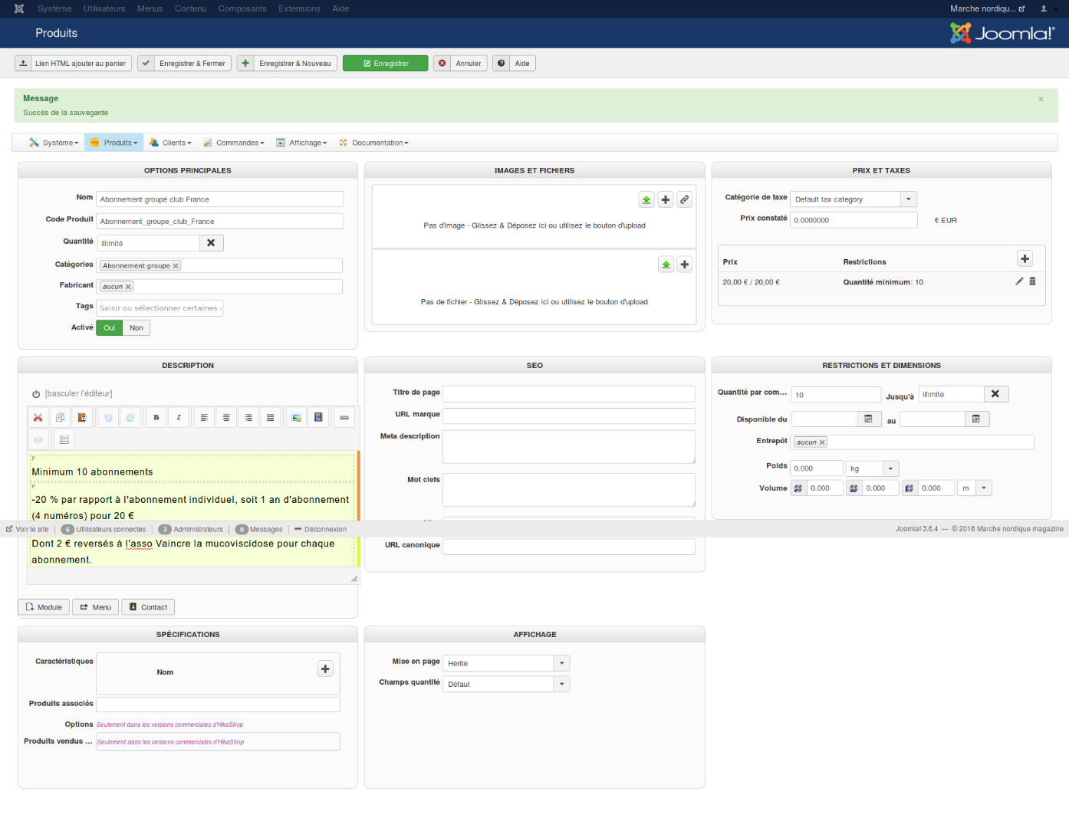
Task: Open the weight unit 'kg' dropdown
Action: click(x=890, y=468)
